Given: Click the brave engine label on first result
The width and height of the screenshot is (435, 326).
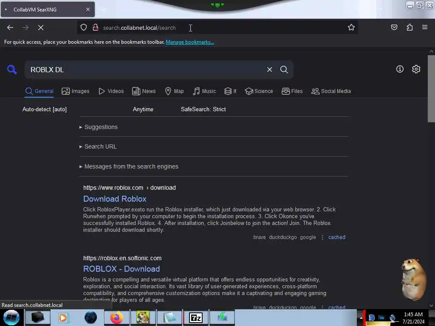Looking at the screenshot, I should (260, 237).
